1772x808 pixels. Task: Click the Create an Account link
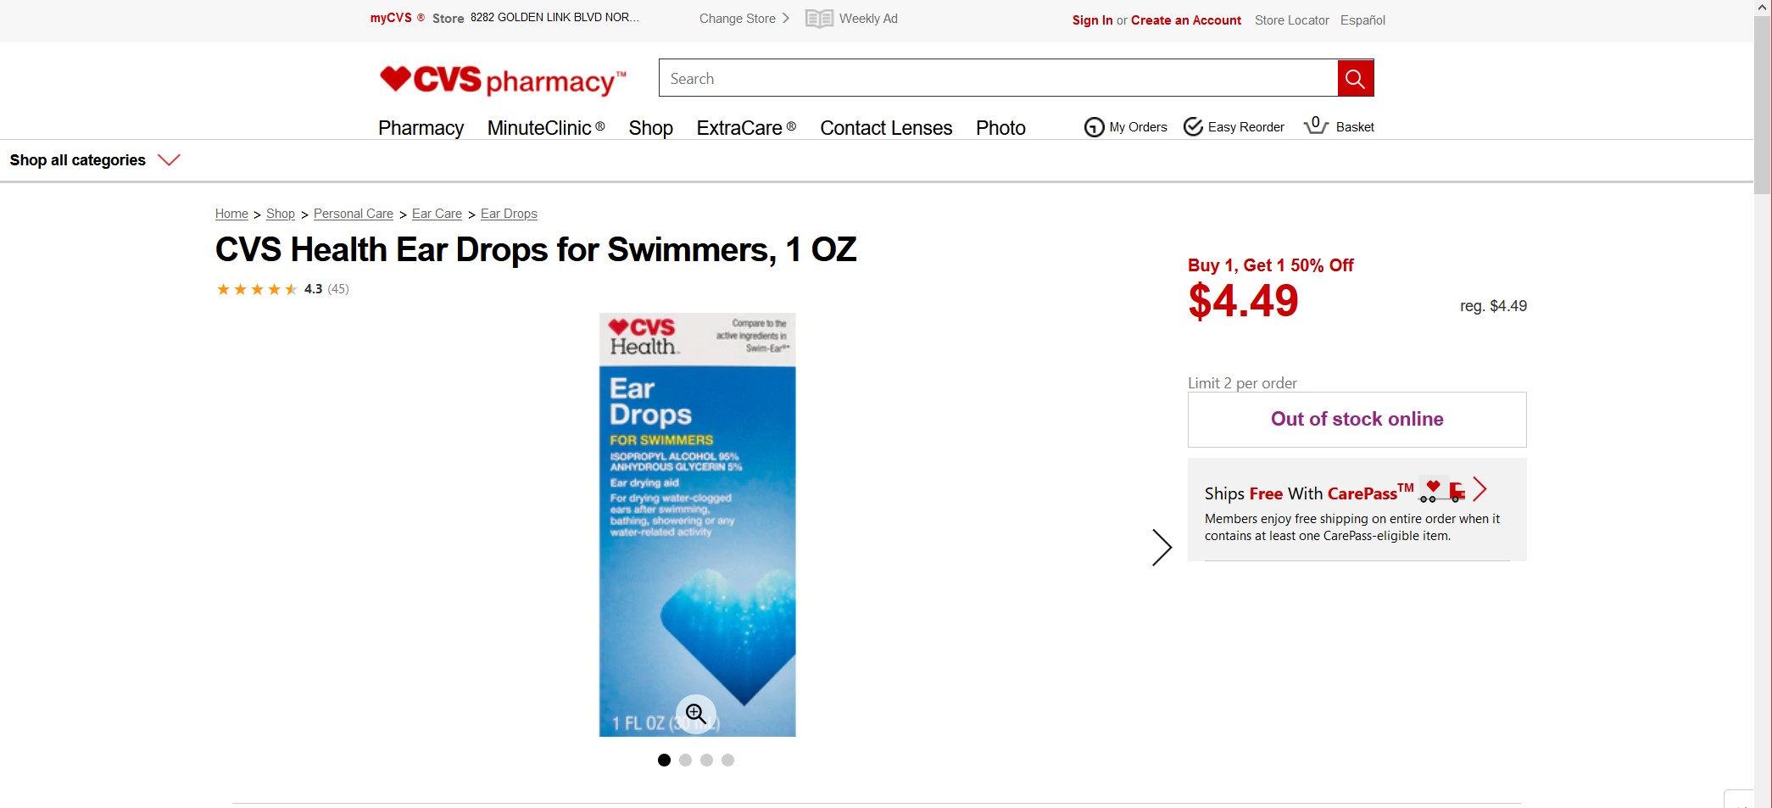coord(1185,20)
